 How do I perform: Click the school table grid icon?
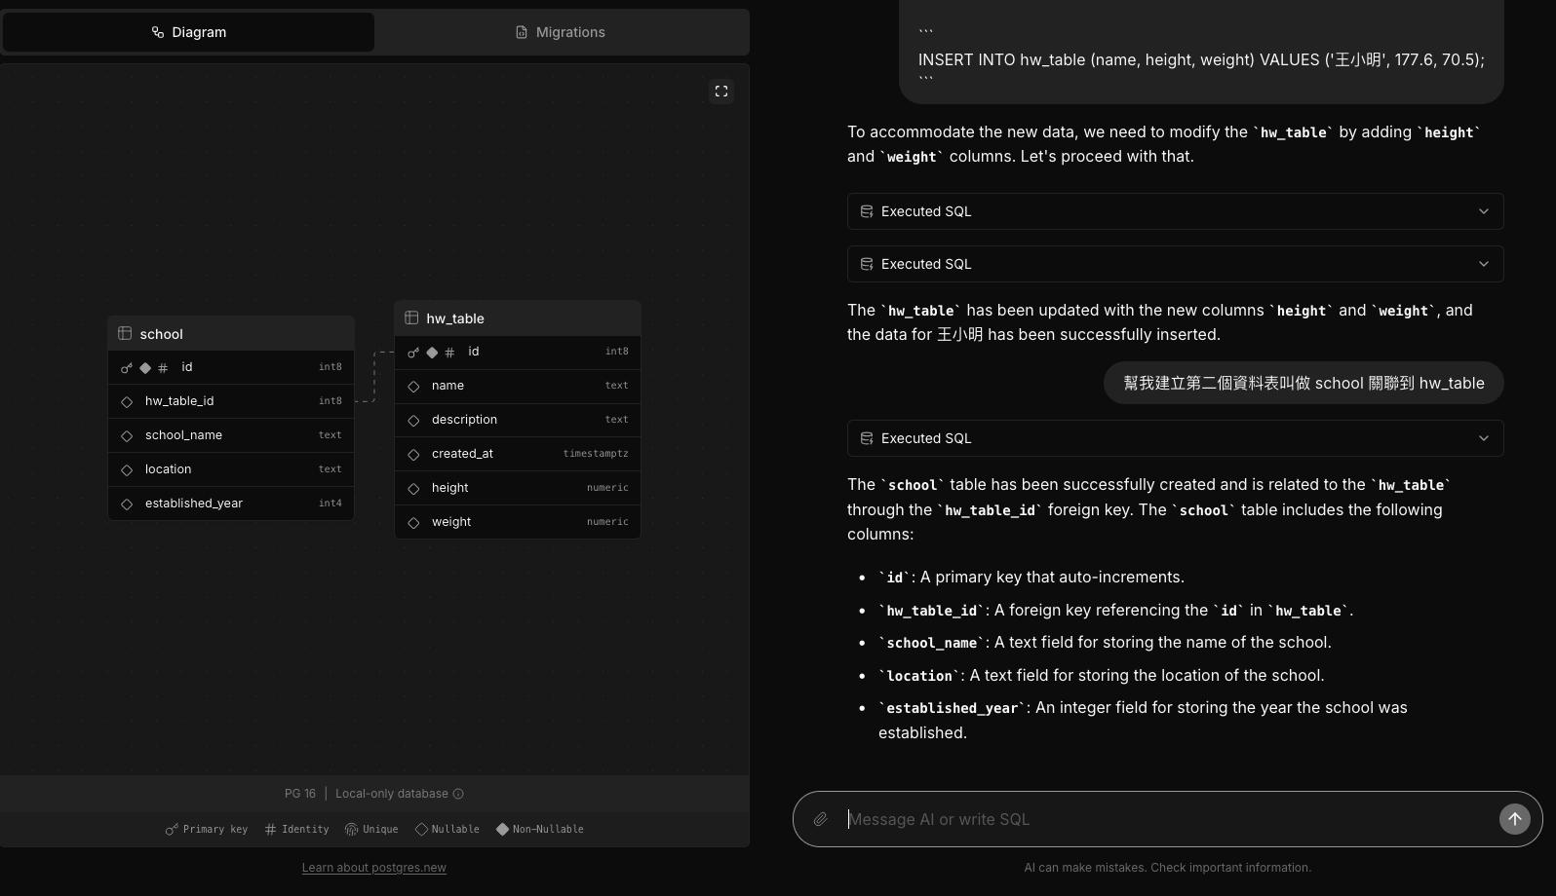[x=125, y=333]
